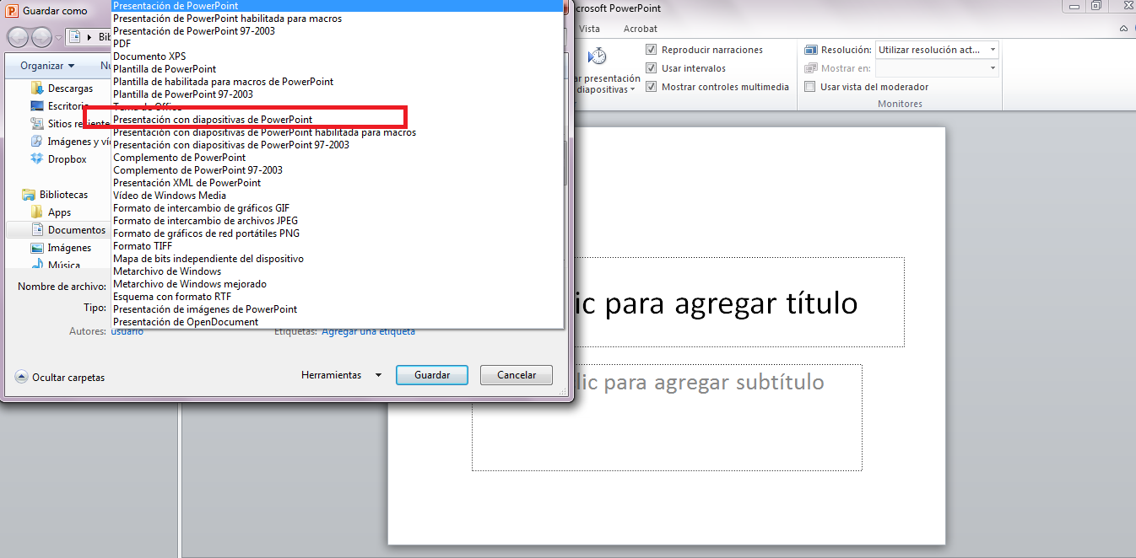Choose Presentación de imágenes de PowerPoint
1136x558 pixels.
[x=338, y=309]
